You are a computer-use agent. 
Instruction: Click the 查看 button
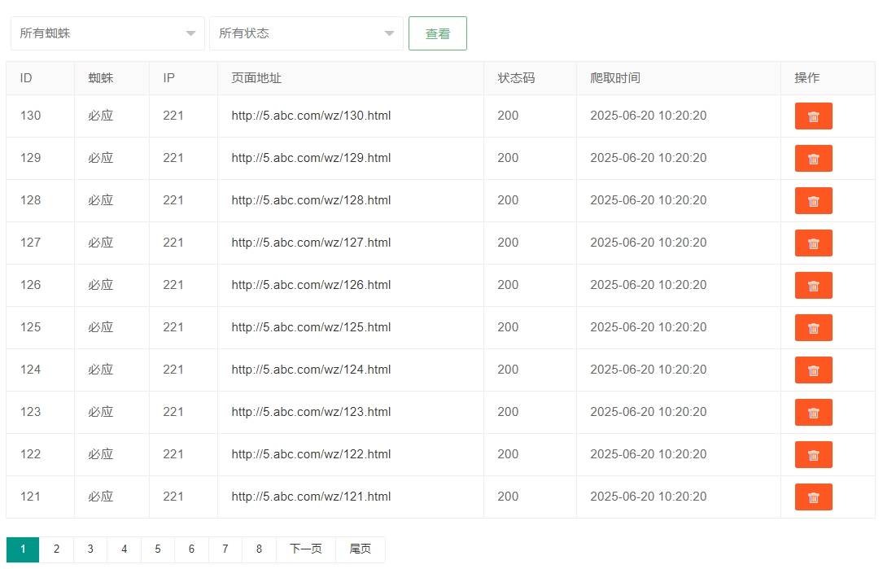438,33
